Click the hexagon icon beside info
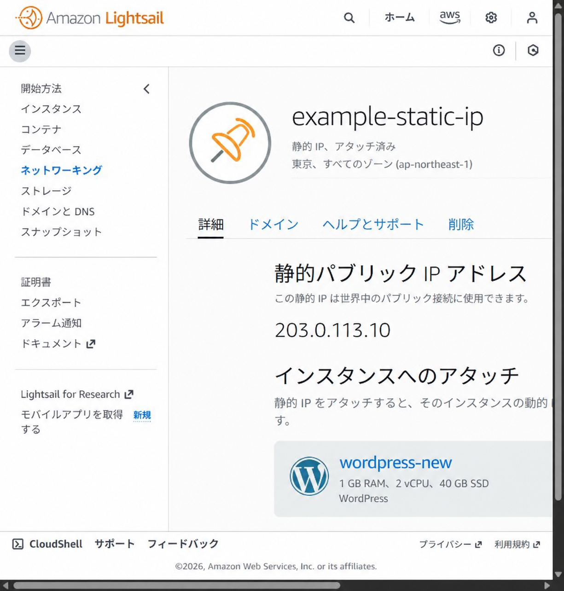The height and width of the screenshot is (591, 564). pyautogui.click(x=533, y=50)
